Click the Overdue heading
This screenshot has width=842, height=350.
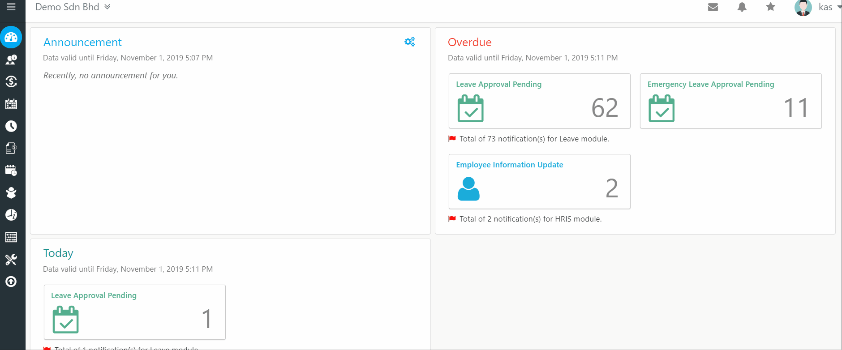(470, 42)
